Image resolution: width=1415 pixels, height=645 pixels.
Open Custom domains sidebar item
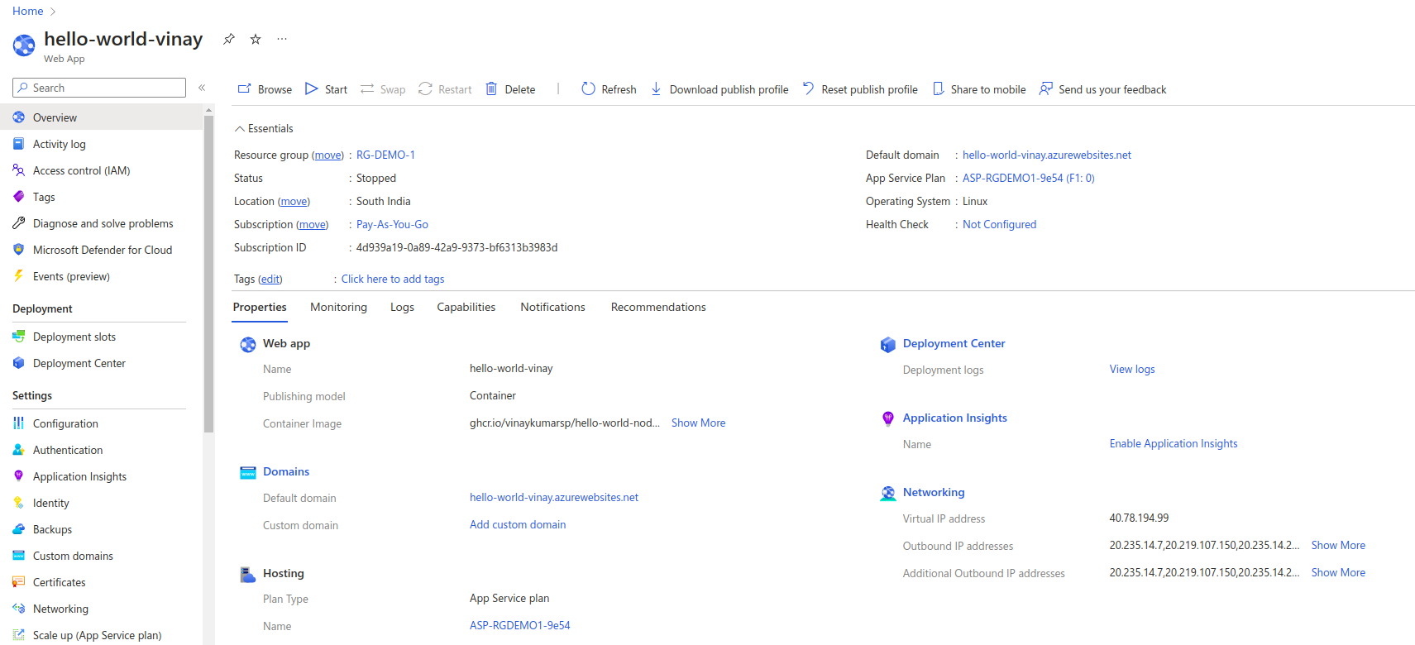(101, 556)
